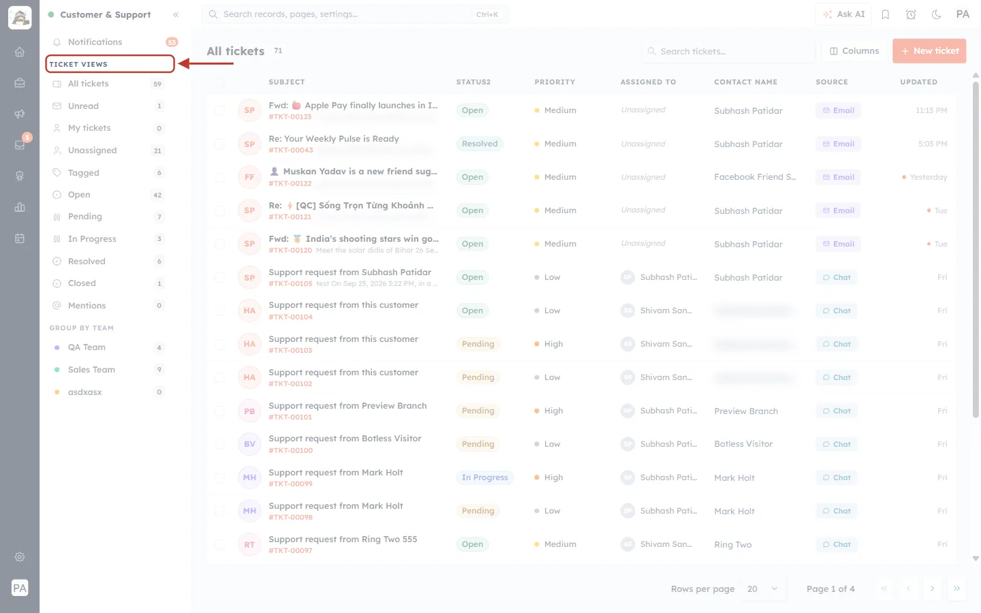This screenshot has height=613, width=981.
Task: Jump to the last page of tickets
Action: pos(956,589)
